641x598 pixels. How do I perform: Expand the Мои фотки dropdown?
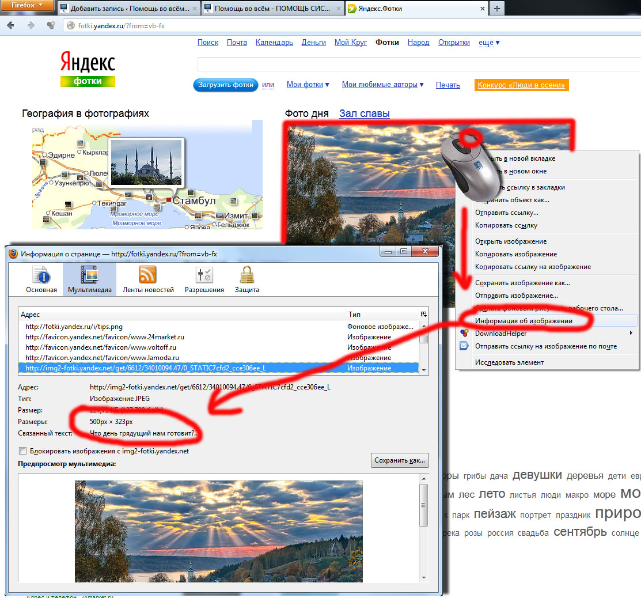pos(308,85)
